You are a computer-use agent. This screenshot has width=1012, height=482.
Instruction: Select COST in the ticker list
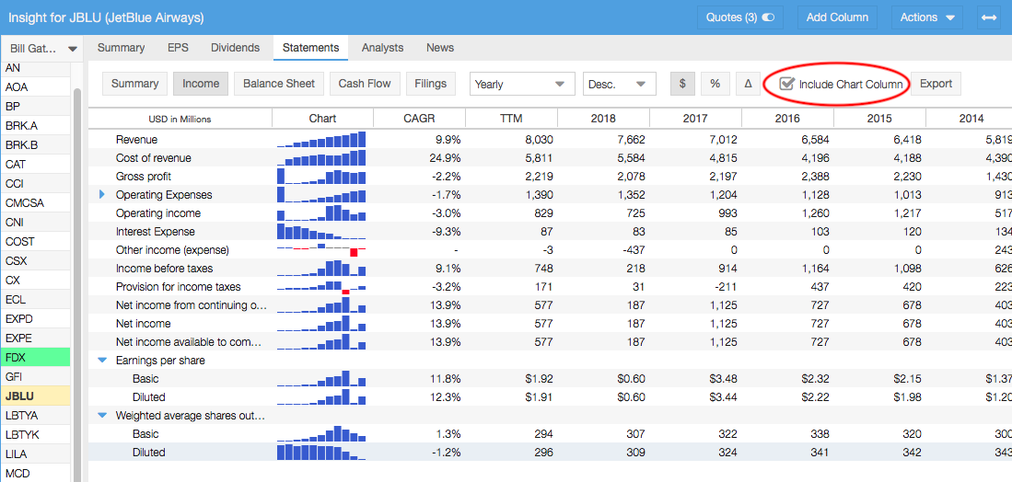pos(35,242)
